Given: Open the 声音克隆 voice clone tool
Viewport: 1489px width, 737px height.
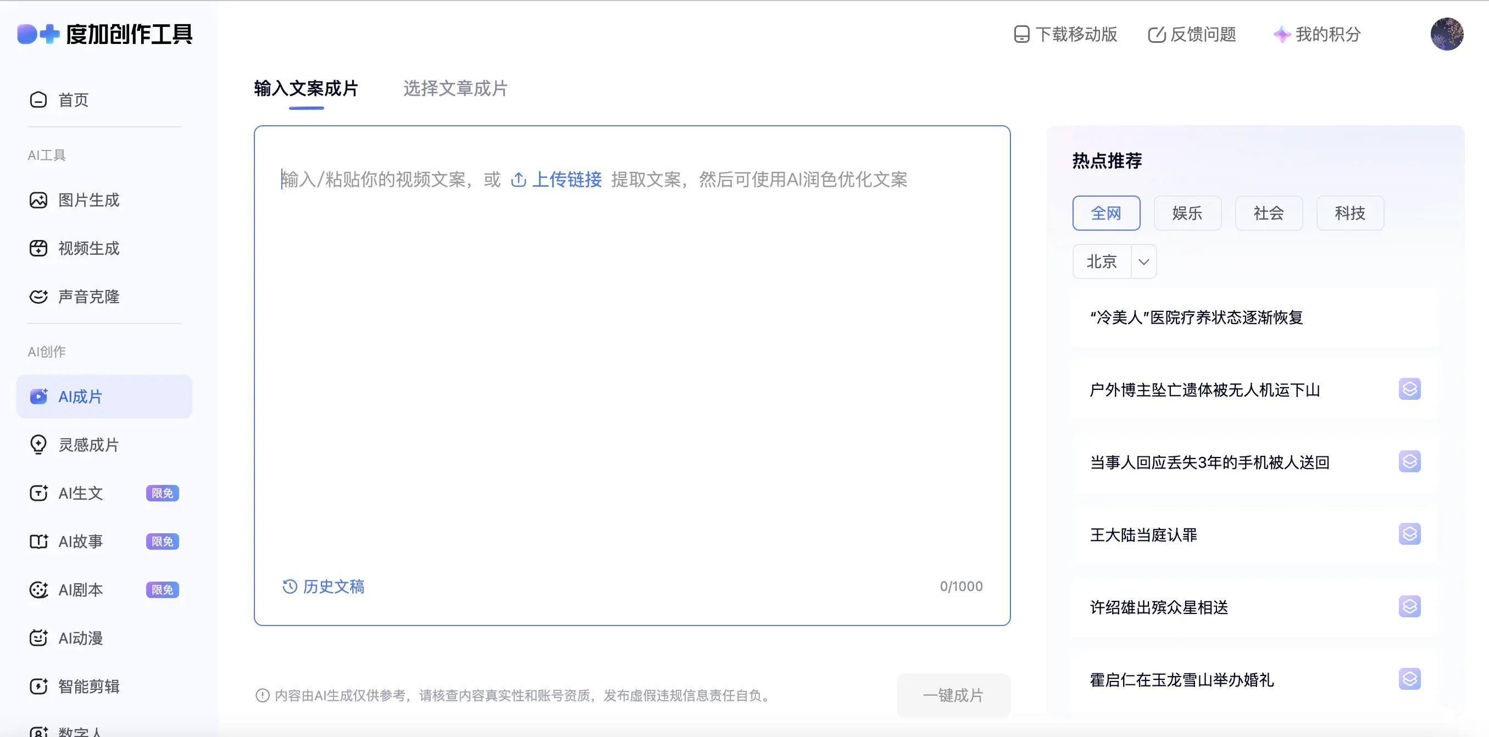Looking at the screenshot, I should (88, 297).
